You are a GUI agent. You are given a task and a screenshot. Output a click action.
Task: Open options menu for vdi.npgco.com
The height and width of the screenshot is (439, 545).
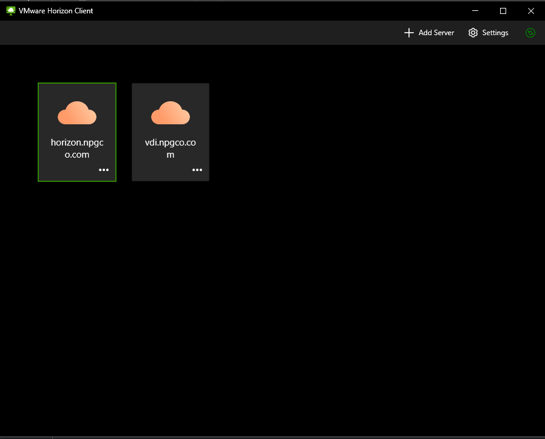197,170
